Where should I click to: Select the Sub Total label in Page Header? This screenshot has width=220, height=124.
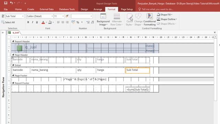137,60
